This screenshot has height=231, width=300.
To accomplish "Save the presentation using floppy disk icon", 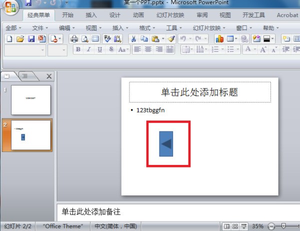I will click(x=31, y=39).
